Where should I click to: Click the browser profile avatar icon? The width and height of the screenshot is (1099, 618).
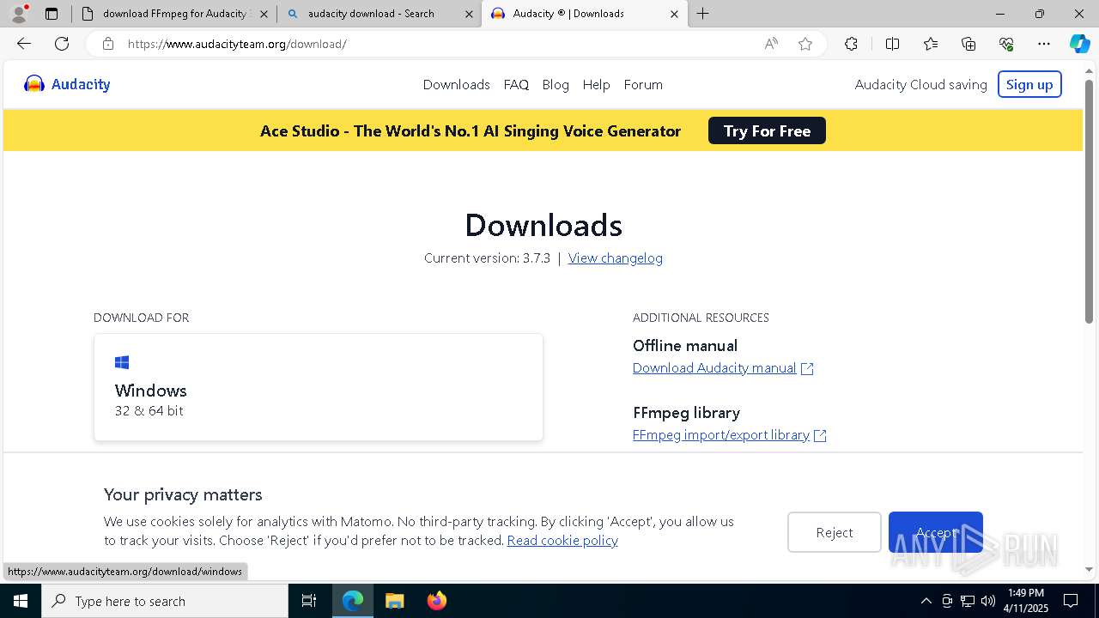pos(18,14)
